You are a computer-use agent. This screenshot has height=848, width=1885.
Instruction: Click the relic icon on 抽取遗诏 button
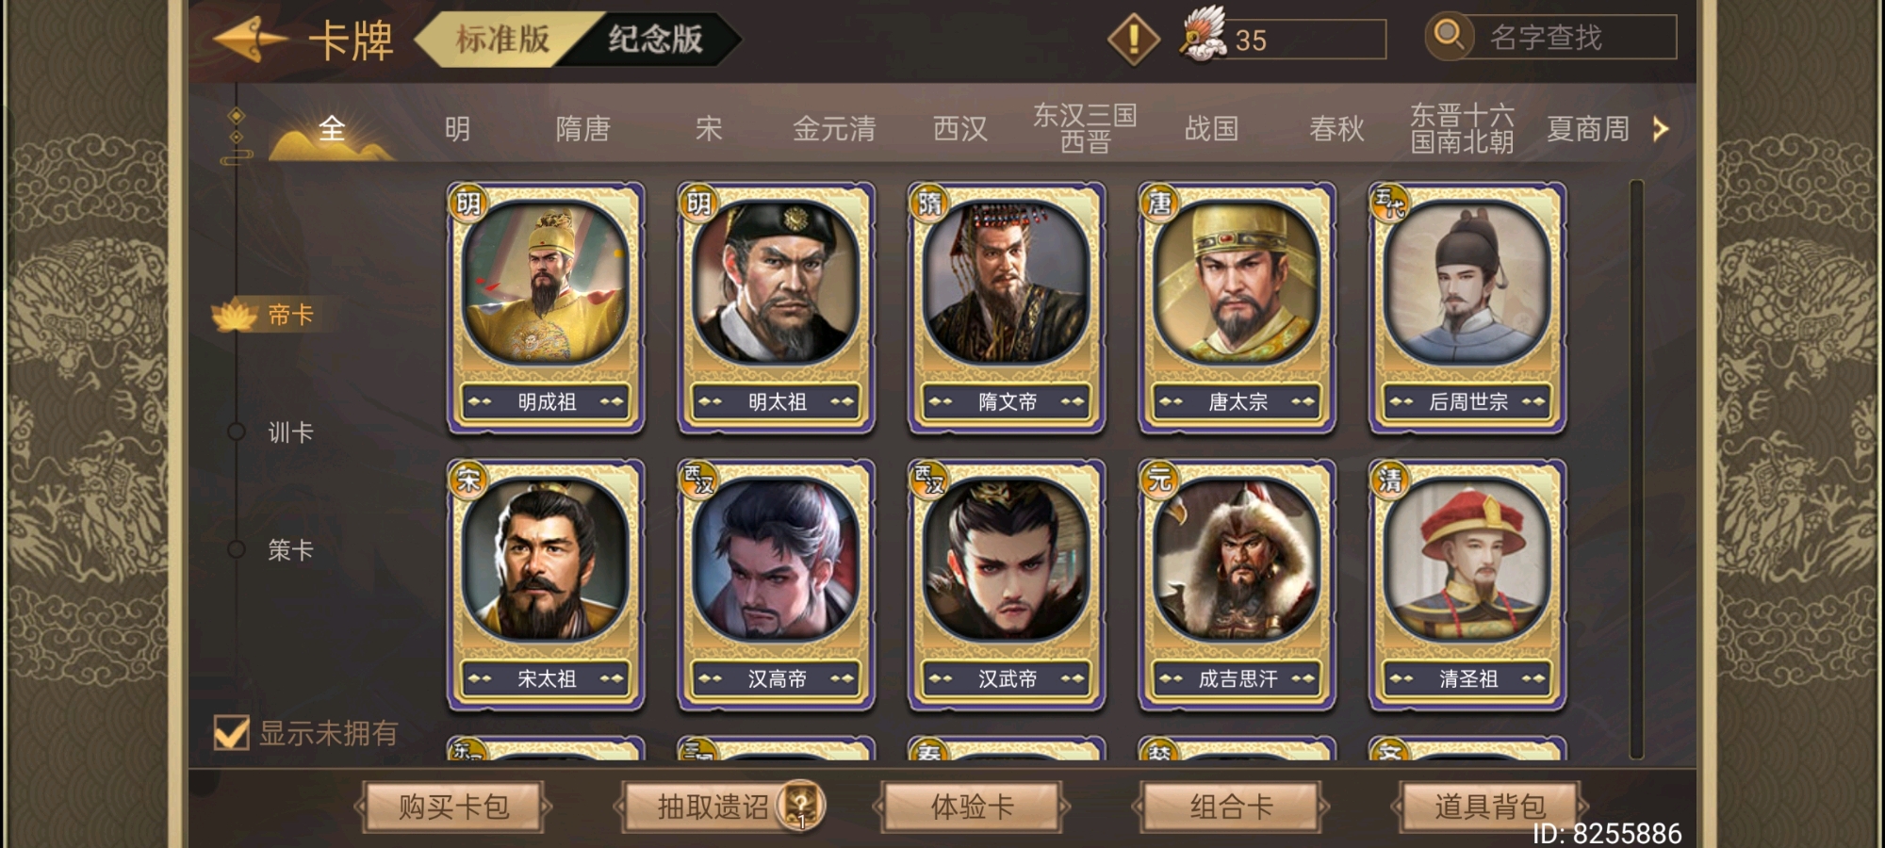(x=801, y=806)
